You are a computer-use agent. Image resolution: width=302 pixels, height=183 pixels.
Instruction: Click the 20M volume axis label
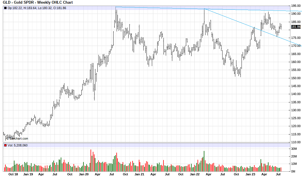pyautogui.click(x=294, y=156)
